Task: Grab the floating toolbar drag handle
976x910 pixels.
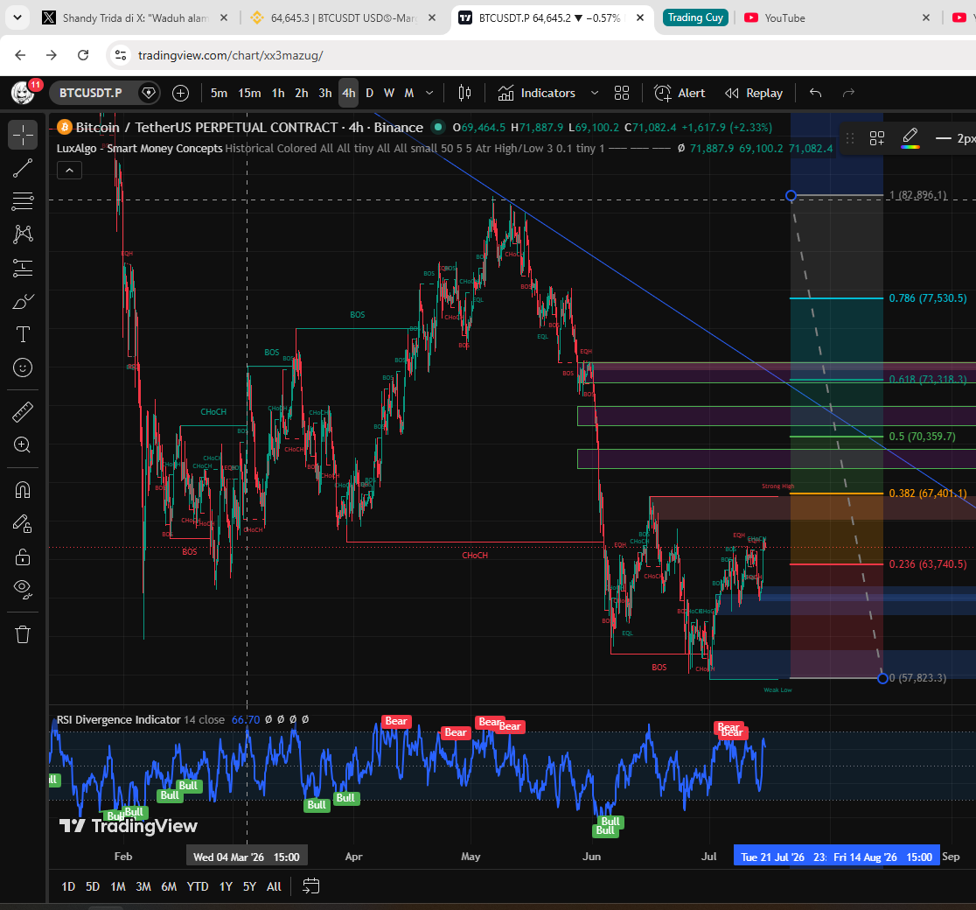Action: (850, 138)
